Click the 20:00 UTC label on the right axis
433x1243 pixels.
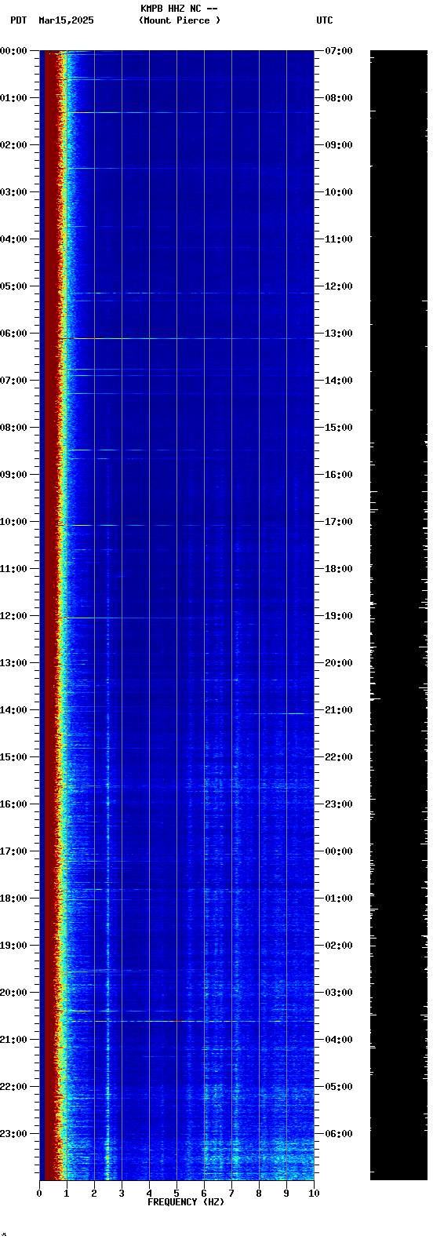click(339, 663)
